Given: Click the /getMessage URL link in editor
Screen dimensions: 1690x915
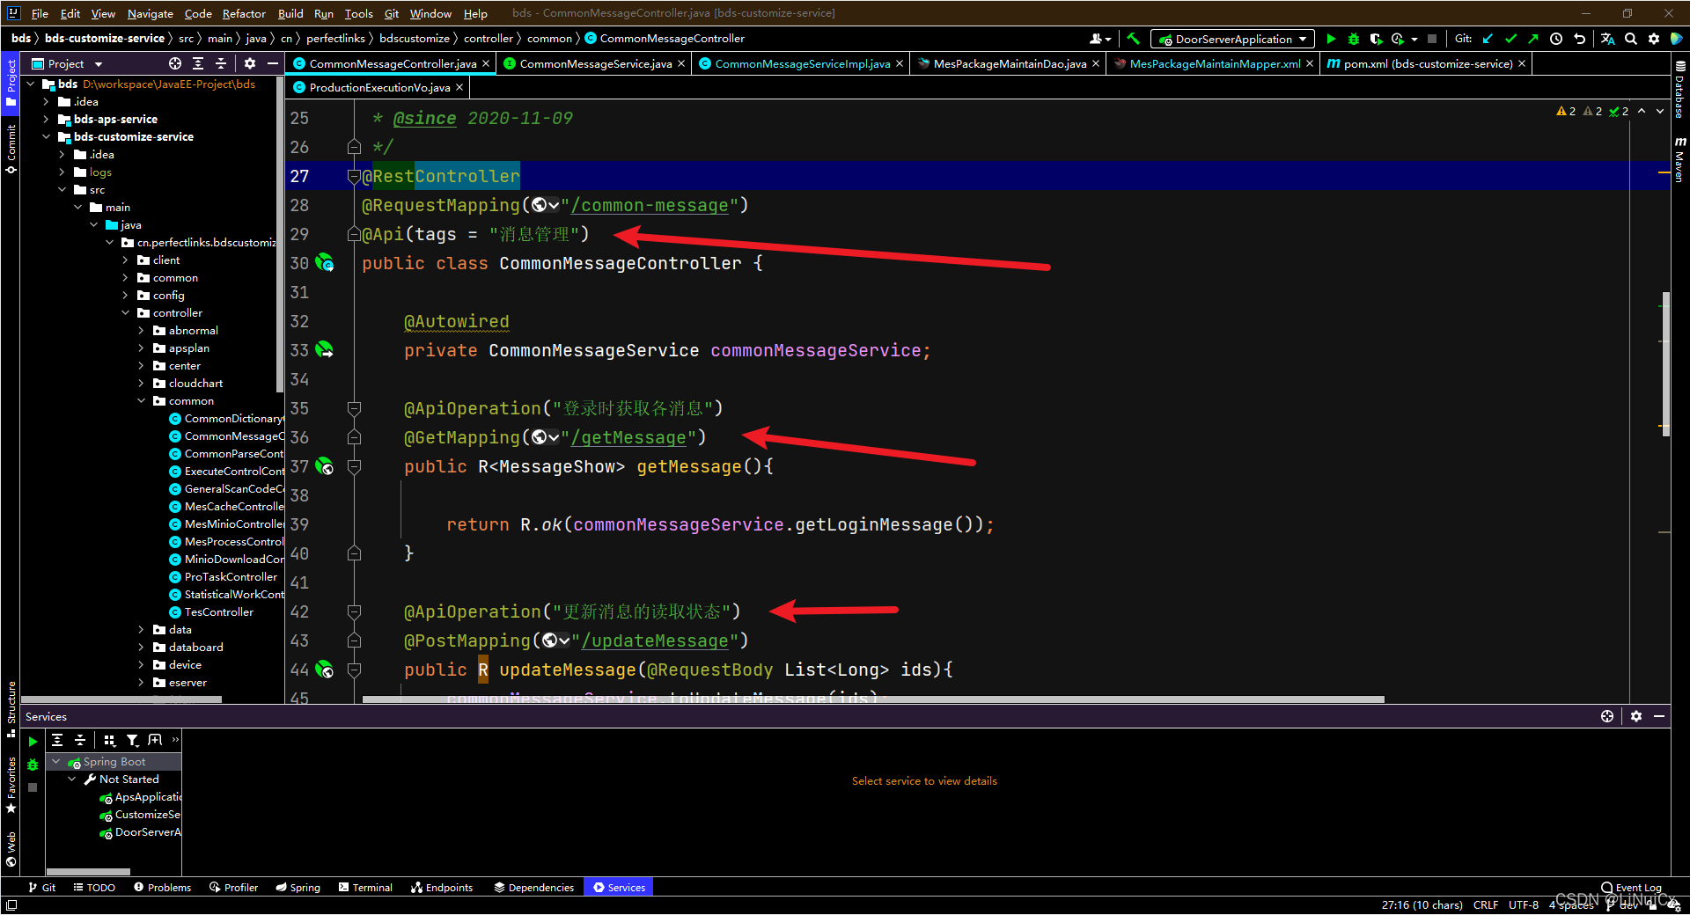Looking at the screenshot, I should 628,438.
